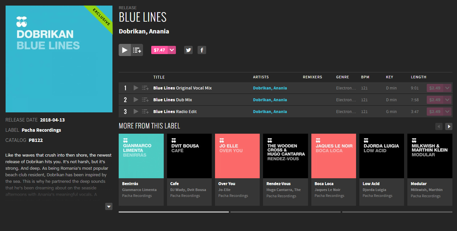Share release on Twitter
The height and width of the screenshot is (231, 457).
188,50
